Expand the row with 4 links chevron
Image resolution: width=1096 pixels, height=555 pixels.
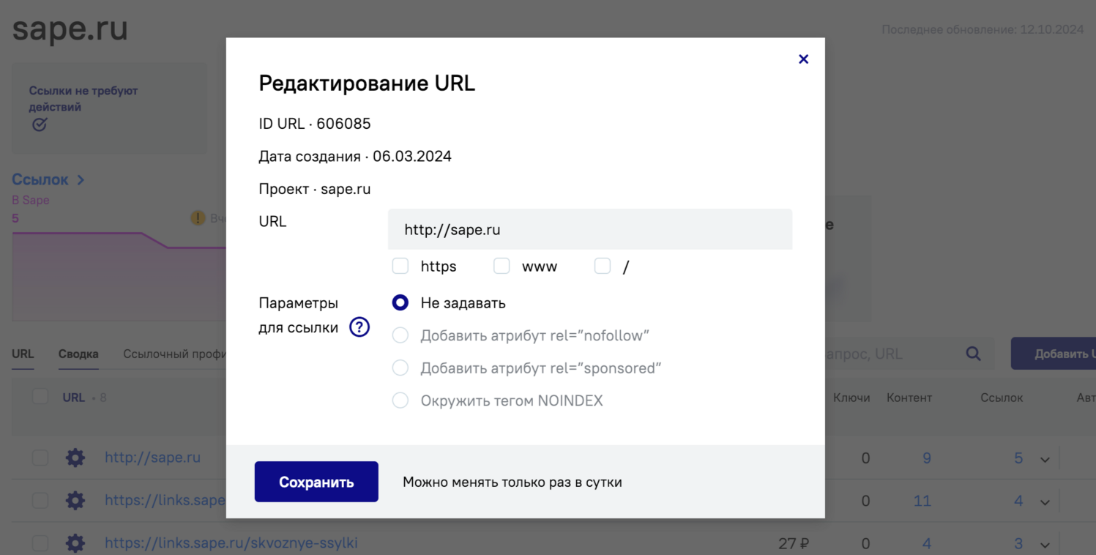click(1045, 502)
